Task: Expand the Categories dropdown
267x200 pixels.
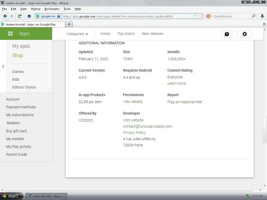Action: [77, 34]
